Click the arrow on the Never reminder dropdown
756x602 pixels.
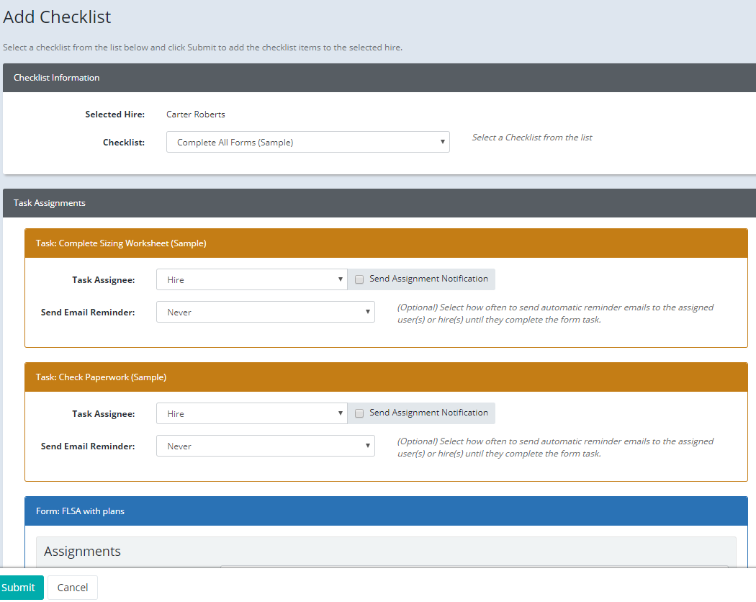(367, 312)
